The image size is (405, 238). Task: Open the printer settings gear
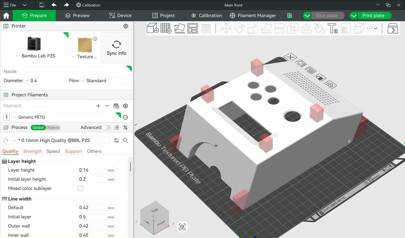(126, 26)
